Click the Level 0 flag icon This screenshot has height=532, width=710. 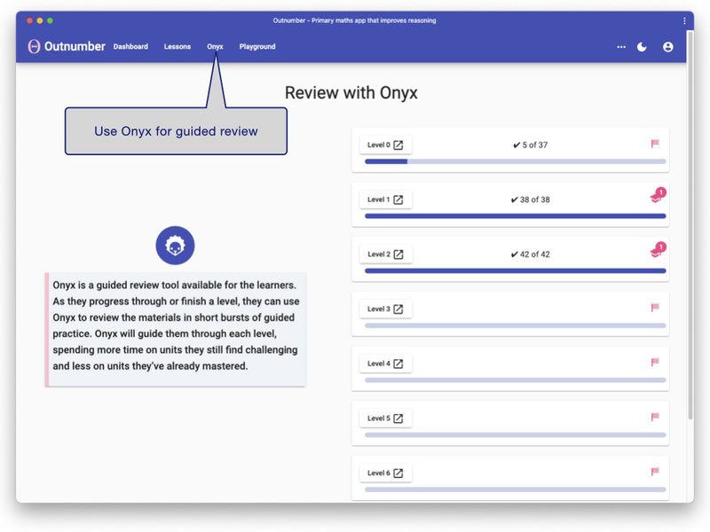tap(655, 144)
